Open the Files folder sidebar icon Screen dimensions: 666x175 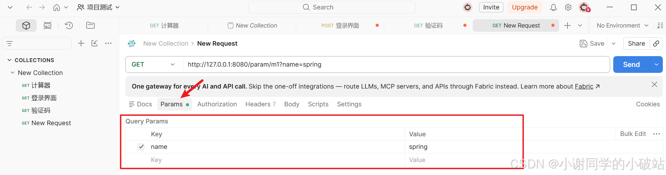(91, 25)
